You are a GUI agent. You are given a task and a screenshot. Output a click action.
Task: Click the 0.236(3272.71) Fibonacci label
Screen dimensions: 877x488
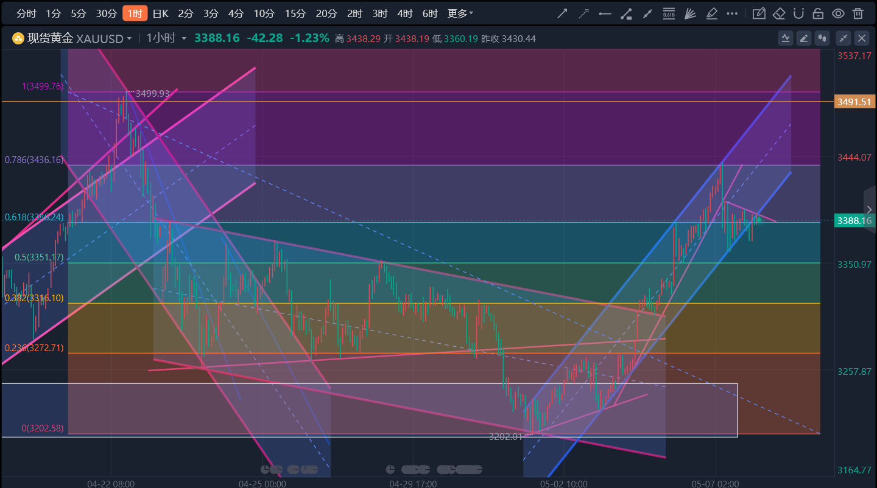coord(34,348)
